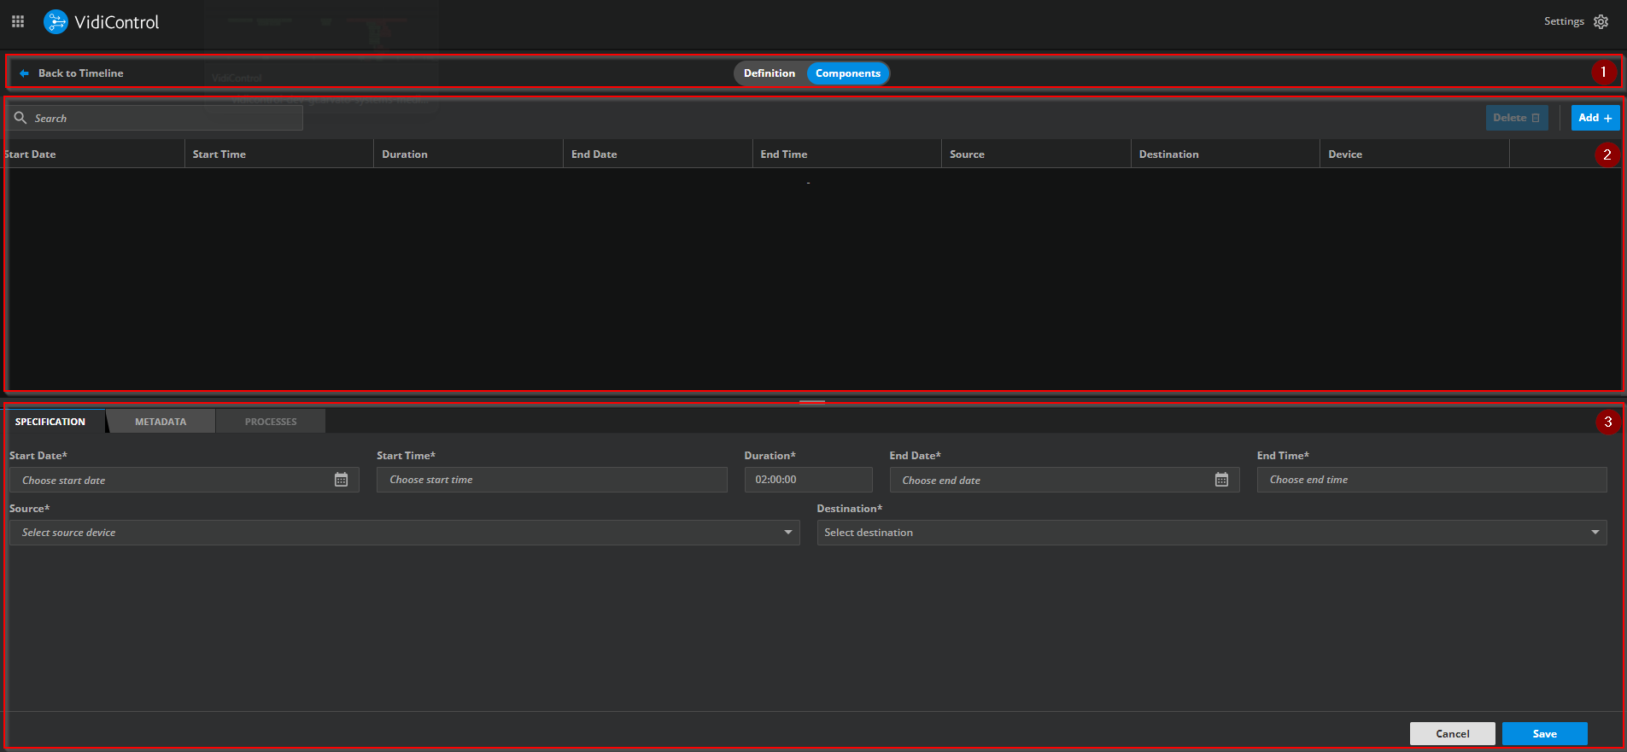Open the End Date calendar picker icon
The image size is (1627, 752).
pos(1221,480)
